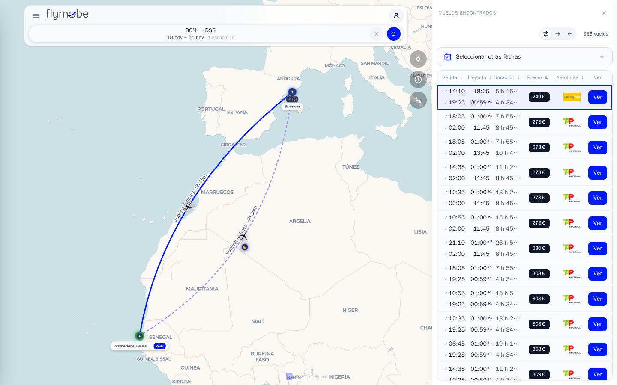
Task: Edit the BCN → DSS search field
Action: point(201,34)
